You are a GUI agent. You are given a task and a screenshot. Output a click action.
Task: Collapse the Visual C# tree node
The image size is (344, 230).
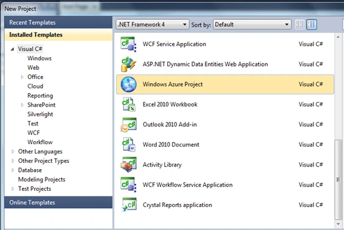tap(12, 49)
